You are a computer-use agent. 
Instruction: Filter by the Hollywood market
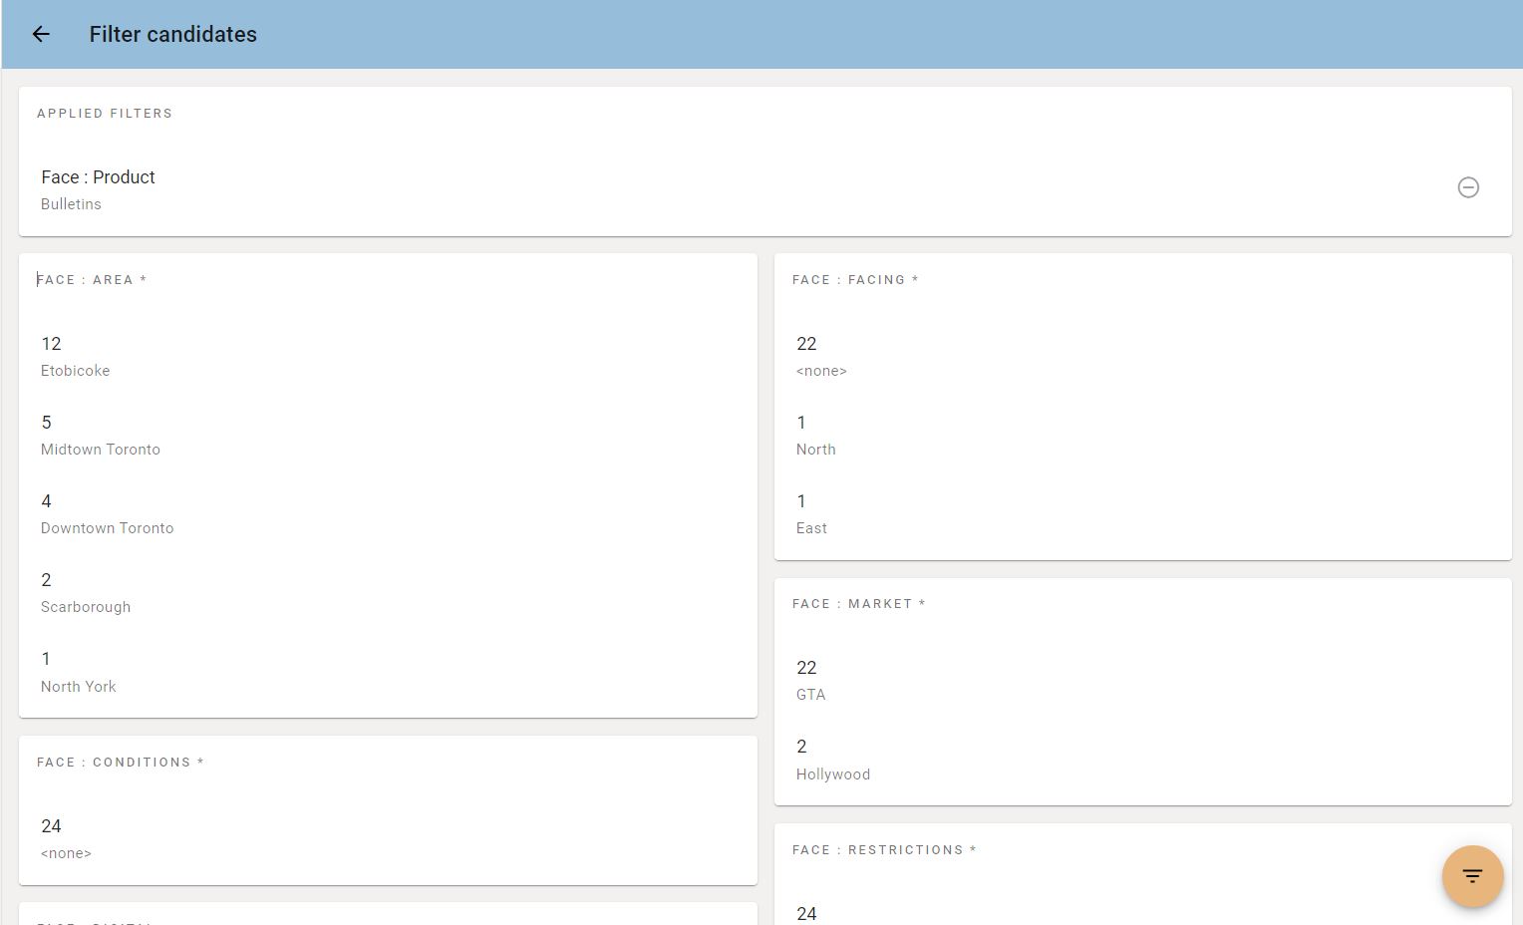(1143, 760)
